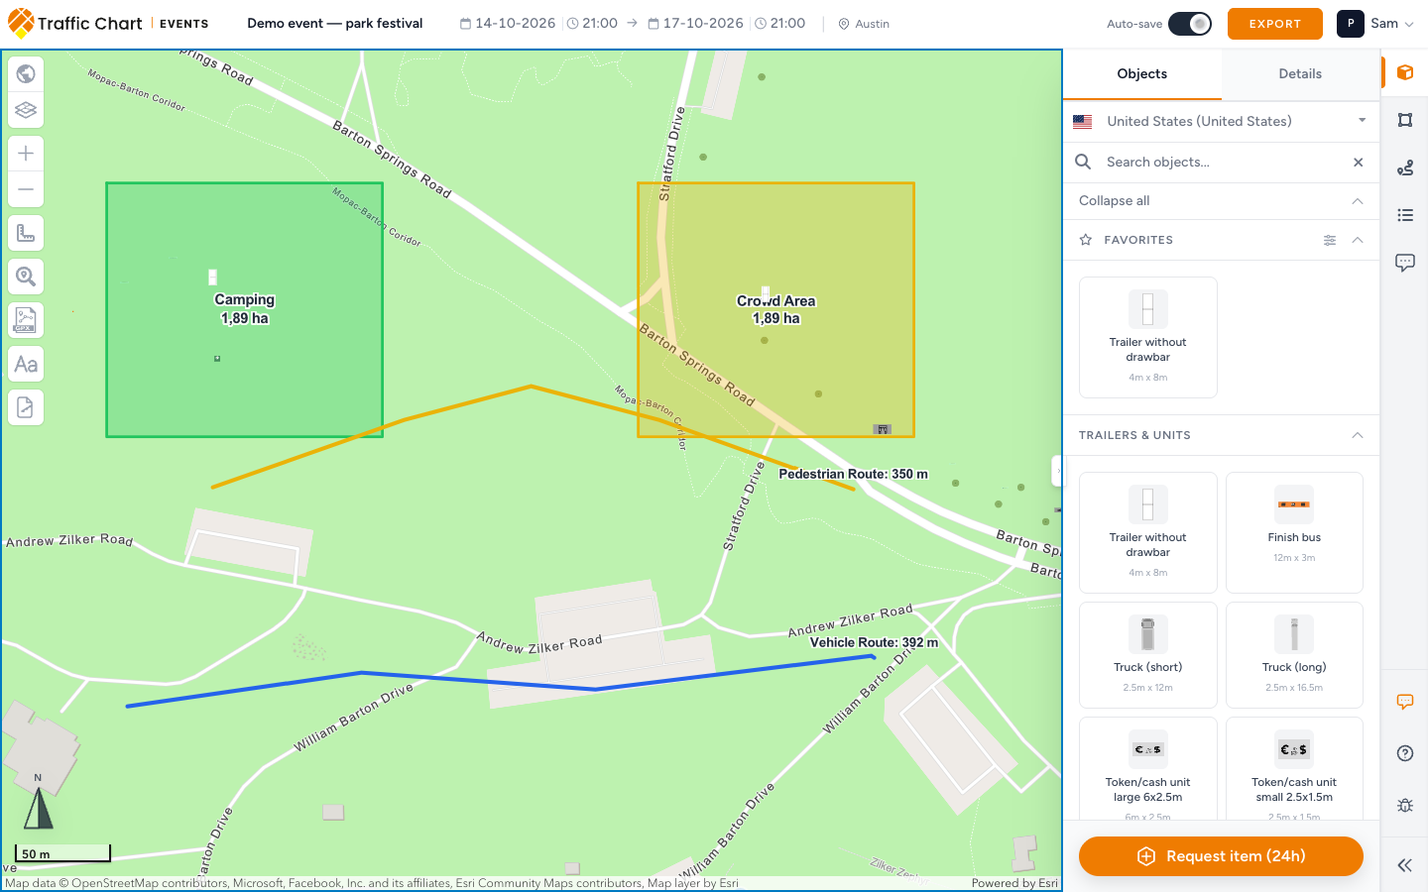The image size is (1428, 892).
Task: Open the Sam user account menu
Action: [1376, 24]
